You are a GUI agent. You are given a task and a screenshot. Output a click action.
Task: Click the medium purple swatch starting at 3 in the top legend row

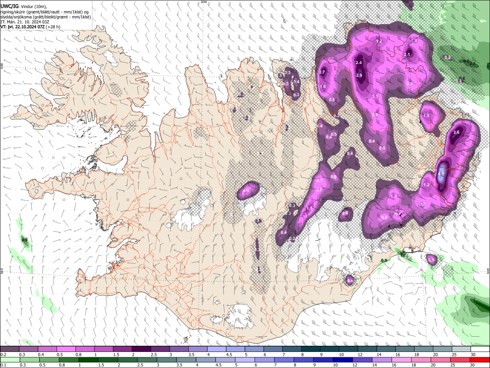[x=179, y=349]
